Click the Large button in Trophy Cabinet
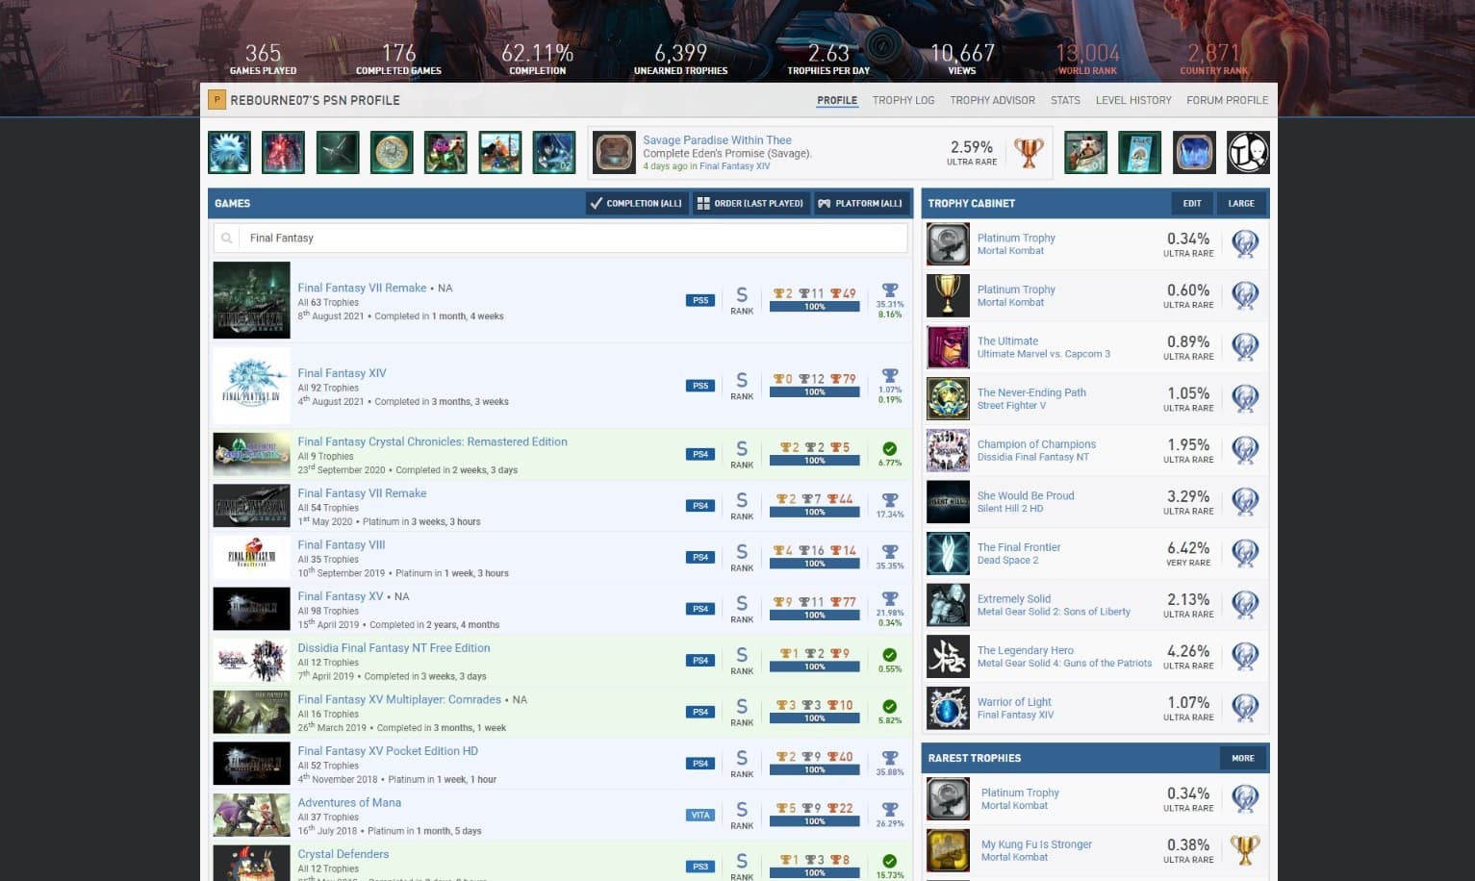Screen dimensions: 1475x881 tap(1241, 203)
